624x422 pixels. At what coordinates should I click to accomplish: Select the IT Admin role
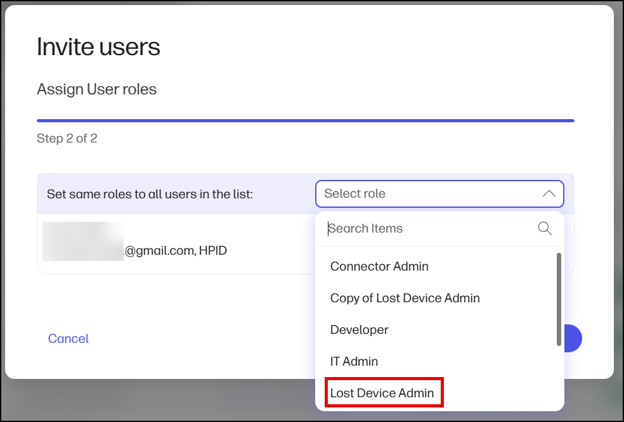pyautogui.click(x=354, y=362)
